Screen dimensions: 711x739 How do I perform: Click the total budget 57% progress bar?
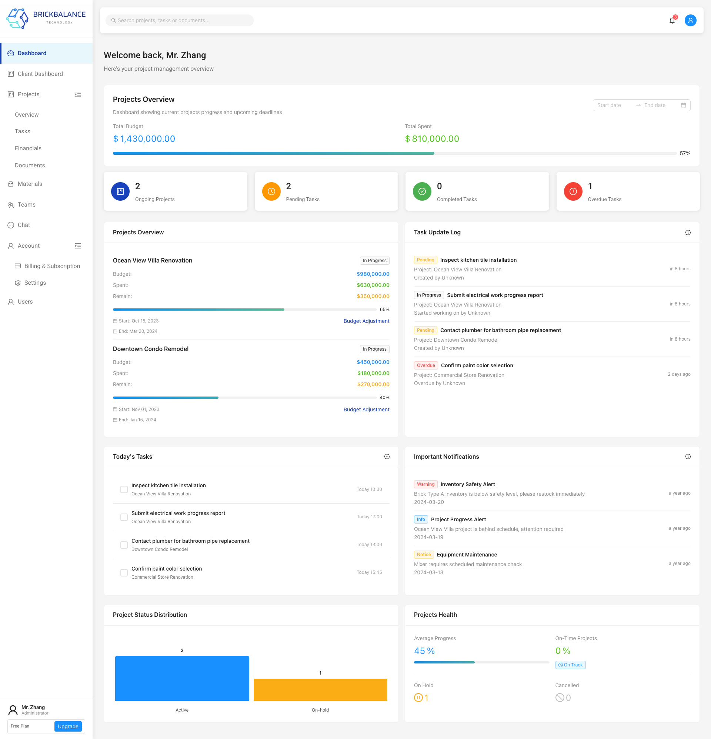pyautogui.click(x=394, y=153)
